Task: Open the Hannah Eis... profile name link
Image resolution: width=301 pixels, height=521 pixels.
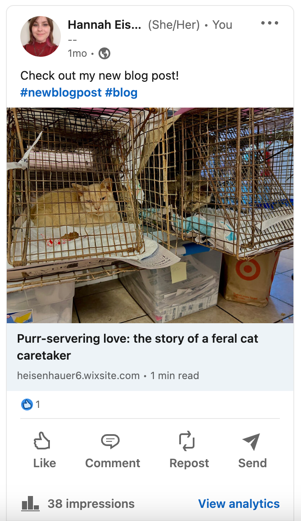Action: click(x=104, y=25)
